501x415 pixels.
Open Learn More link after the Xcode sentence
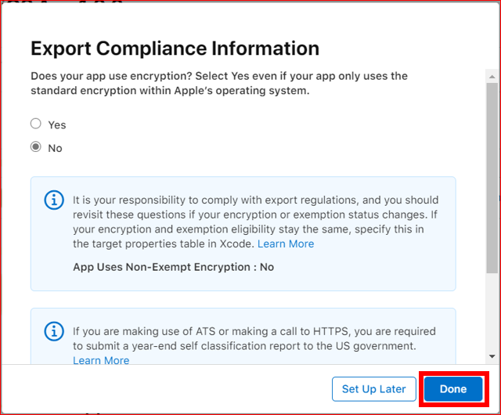coord(286,244)
